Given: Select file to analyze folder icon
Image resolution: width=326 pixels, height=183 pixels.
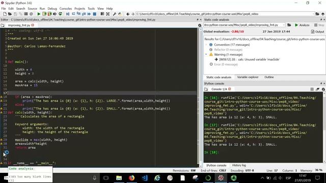Looking at the screenshot, I should [x=289, y=25].
